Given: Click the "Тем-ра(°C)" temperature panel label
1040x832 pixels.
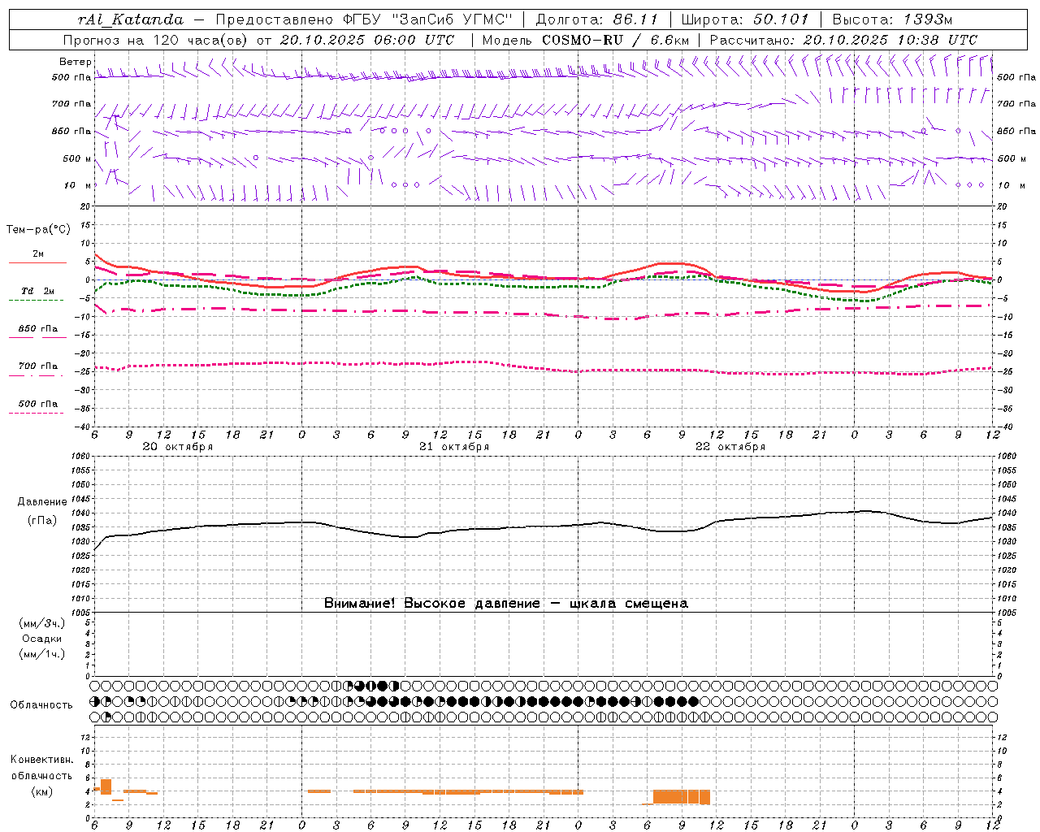Looking at the screenshot, I should pos(38,230).
